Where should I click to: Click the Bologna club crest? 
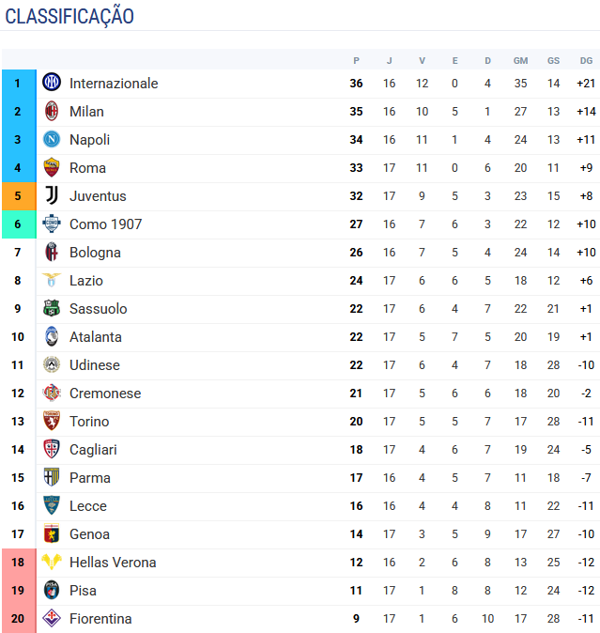52,252
